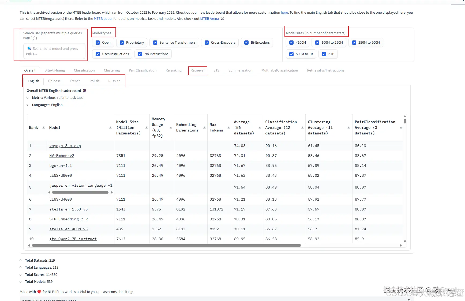Click table scroll right arrow

[x=400, y=245]
